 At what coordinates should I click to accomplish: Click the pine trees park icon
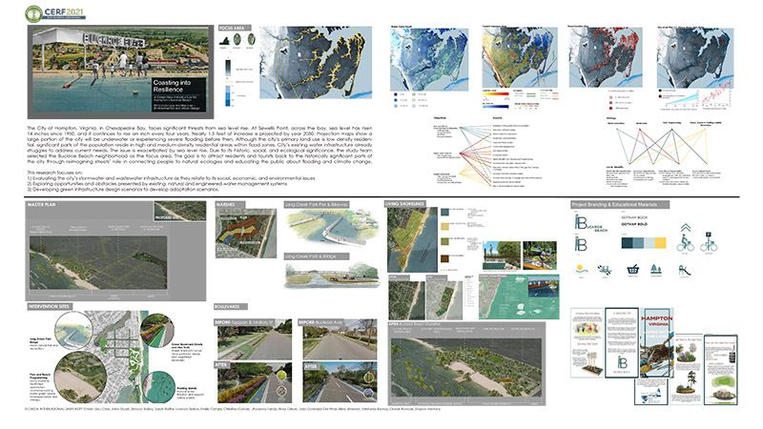coord(656,270)
